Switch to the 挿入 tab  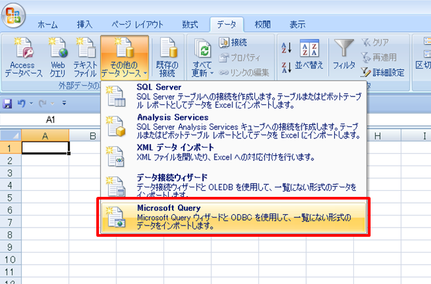(84, 25)
